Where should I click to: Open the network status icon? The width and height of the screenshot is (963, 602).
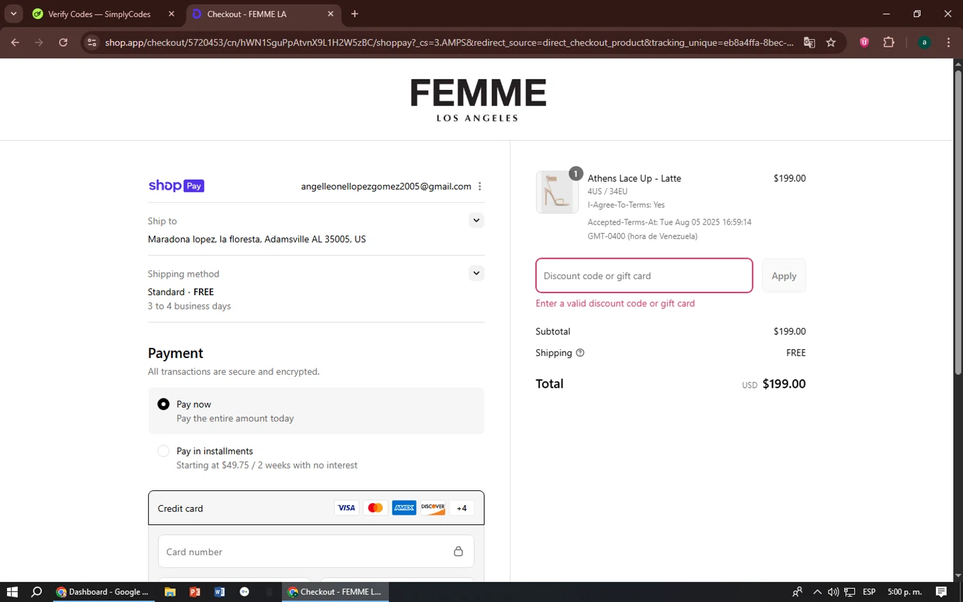[x=850, y=592]
